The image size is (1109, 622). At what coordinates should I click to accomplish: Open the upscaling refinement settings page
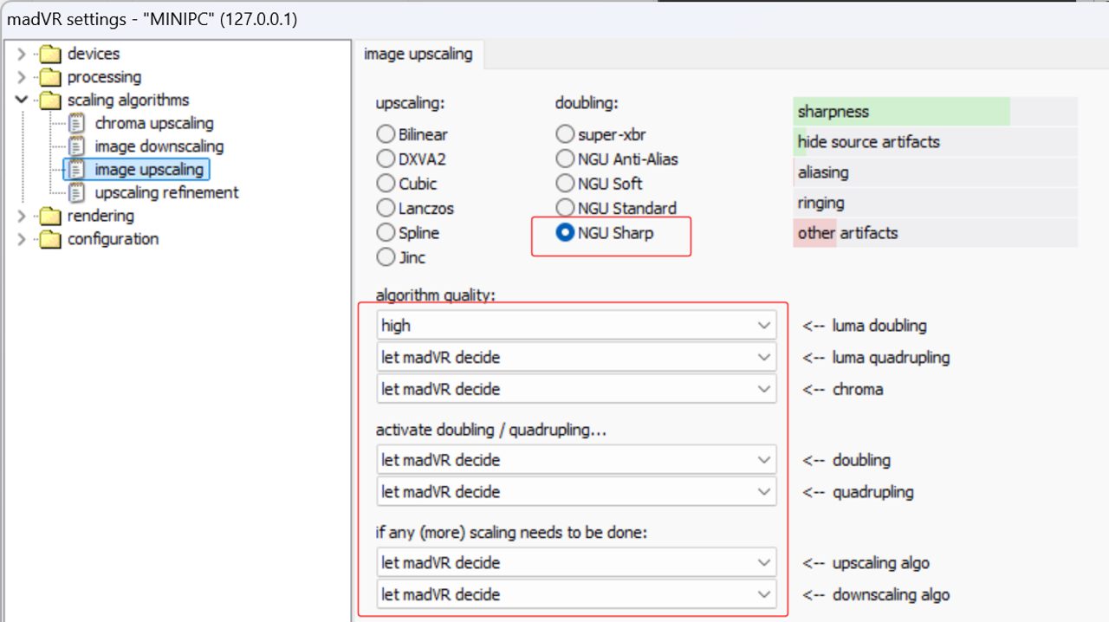pyautogui.click(x=166, y=193)
